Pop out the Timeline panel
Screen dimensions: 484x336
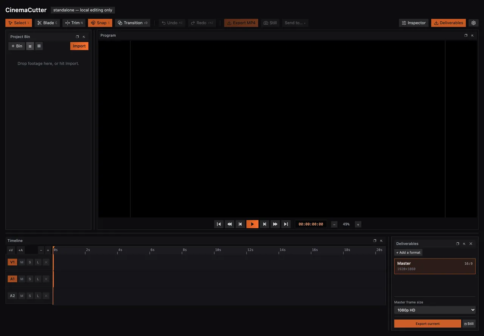375,241
